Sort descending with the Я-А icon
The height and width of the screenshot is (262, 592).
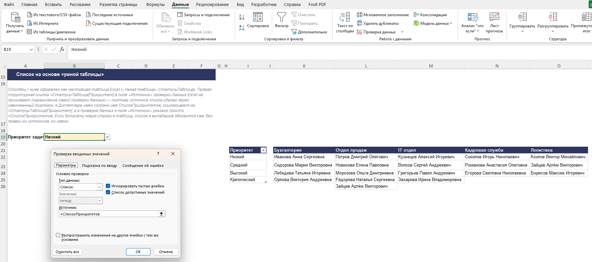pyautogui.click(x=242, y=28)
